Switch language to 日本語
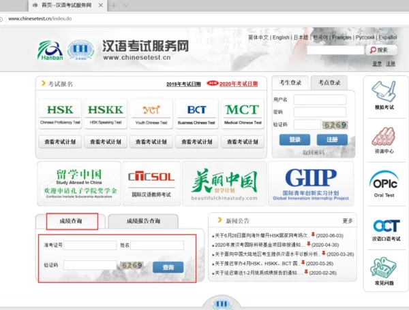 point(301,37)
